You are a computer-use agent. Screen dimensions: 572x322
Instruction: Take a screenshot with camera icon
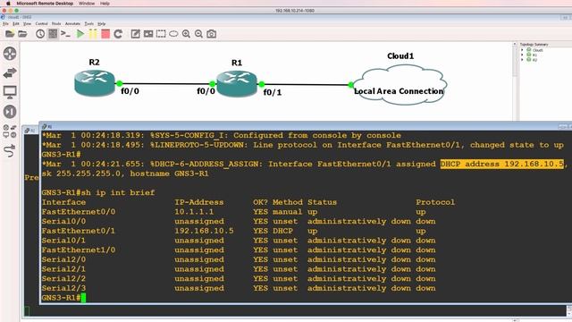click(x=211, y=34)
